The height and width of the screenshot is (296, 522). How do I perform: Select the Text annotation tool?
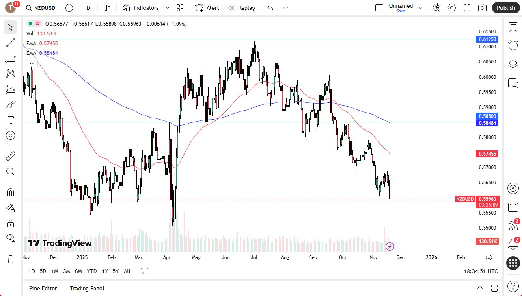point(10,120)
